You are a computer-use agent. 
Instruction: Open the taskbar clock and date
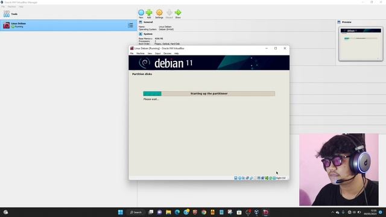(370, 212)
